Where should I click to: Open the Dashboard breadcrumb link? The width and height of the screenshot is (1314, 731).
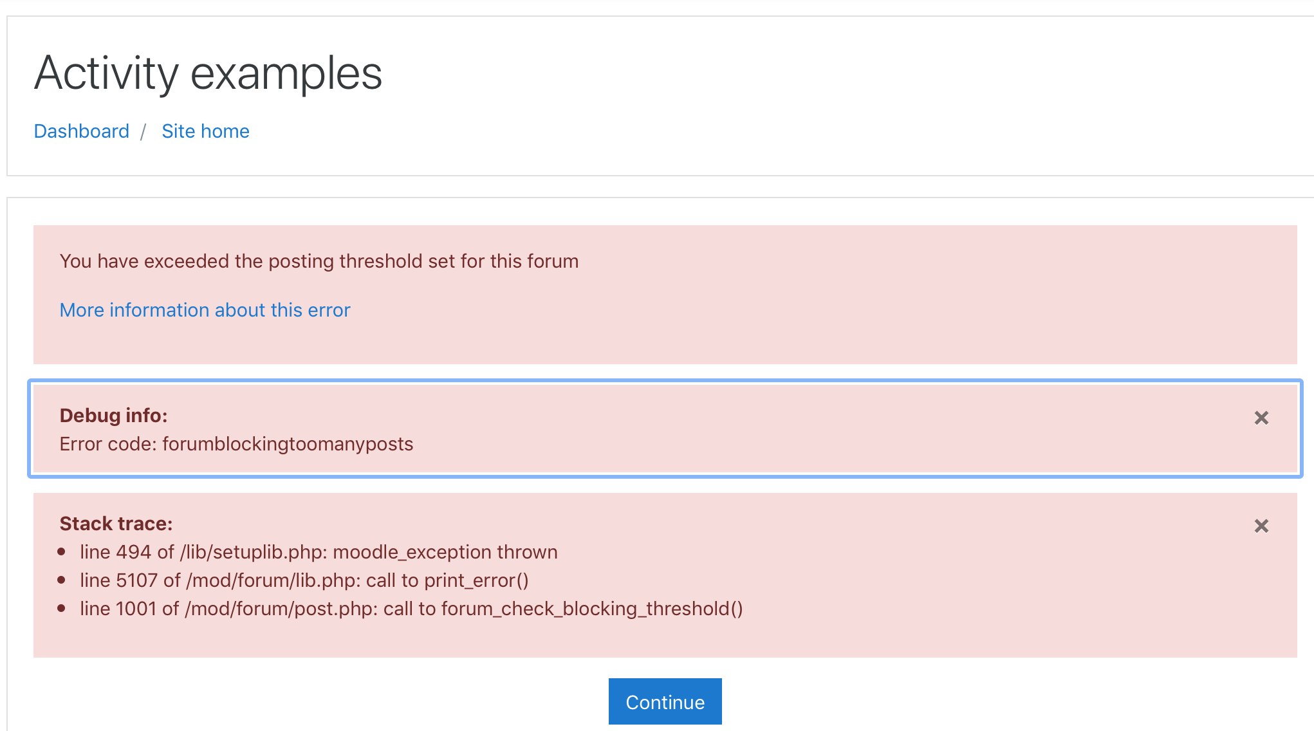tap(82, 131)
